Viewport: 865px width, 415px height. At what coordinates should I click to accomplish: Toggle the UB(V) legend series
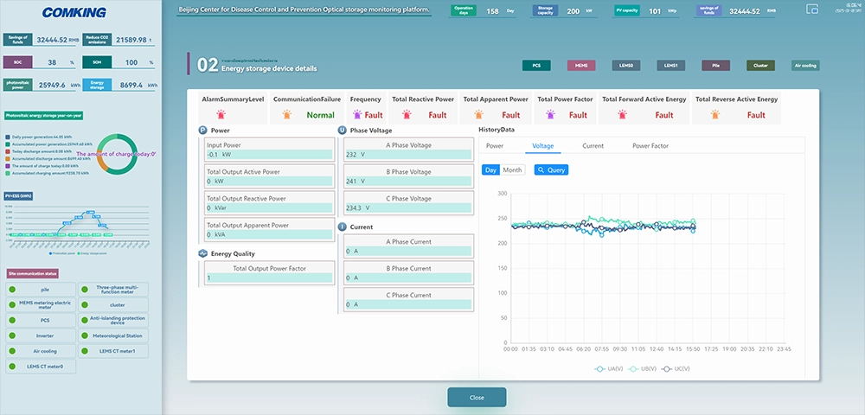[x=642, y=368]
